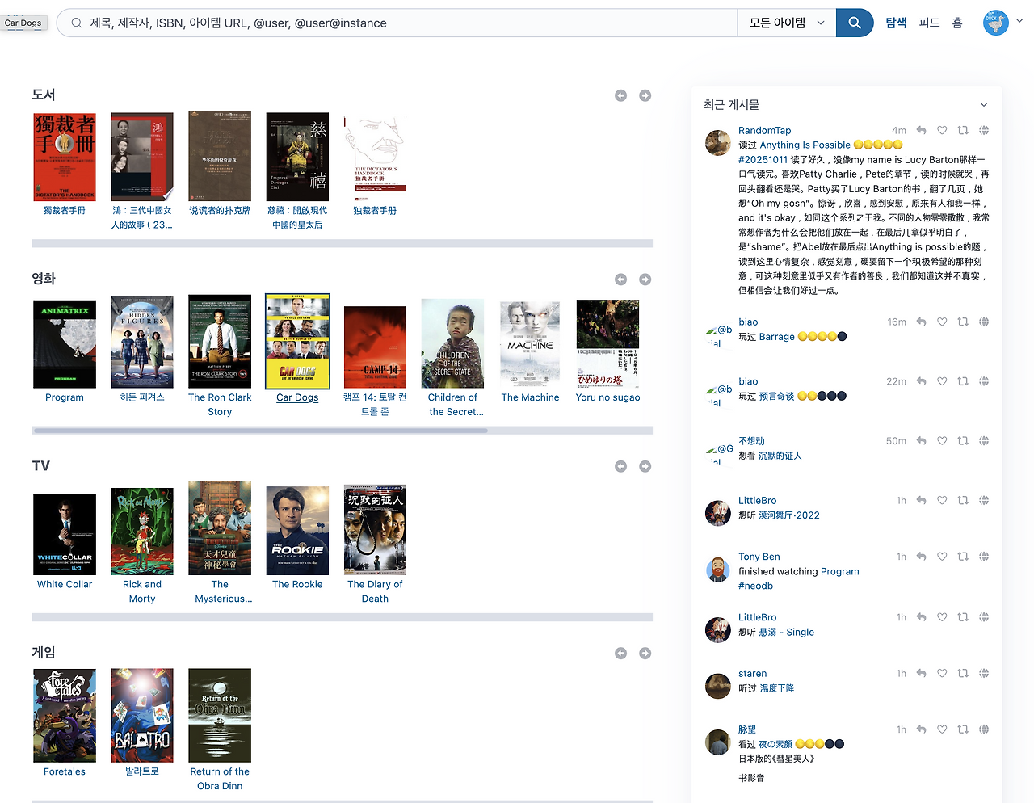The height and width of the screenshot is (803, 1034).
Task: Collapse the 최근 게시물 panel chevron
Action: click(984, 104)
